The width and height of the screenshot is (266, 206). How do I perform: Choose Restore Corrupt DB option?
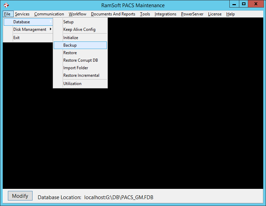(80, 60)
